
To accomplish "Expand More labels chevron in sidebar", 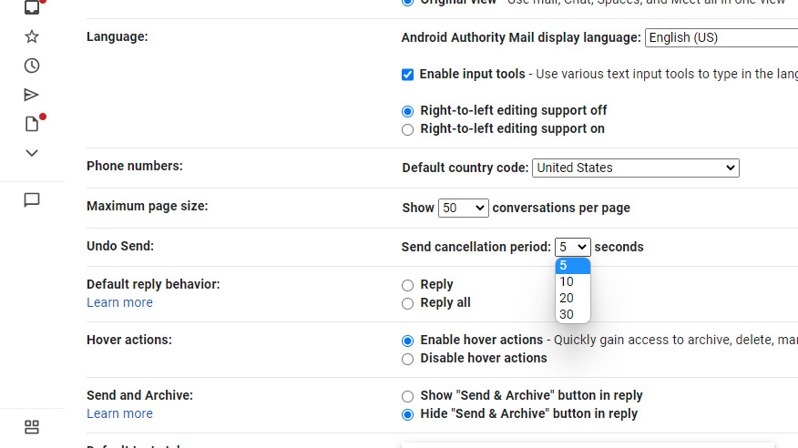I will pyautogui.click(x=32, y=153).
